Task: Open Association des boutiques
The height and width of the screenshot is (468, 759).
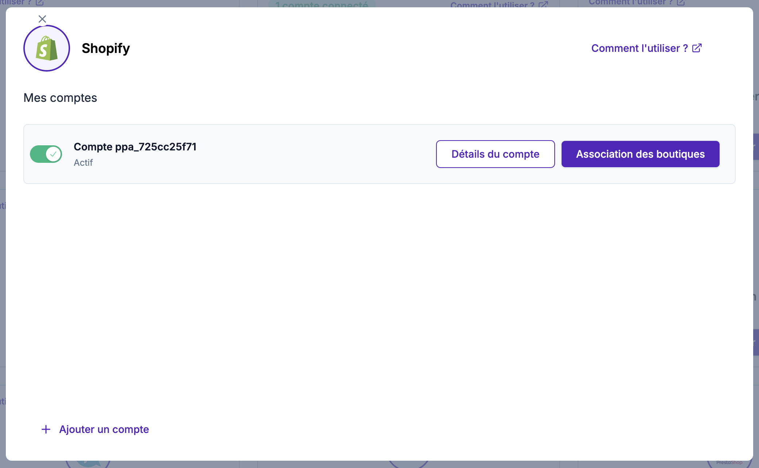Action: pyautogui.click(x=640, y=154)
